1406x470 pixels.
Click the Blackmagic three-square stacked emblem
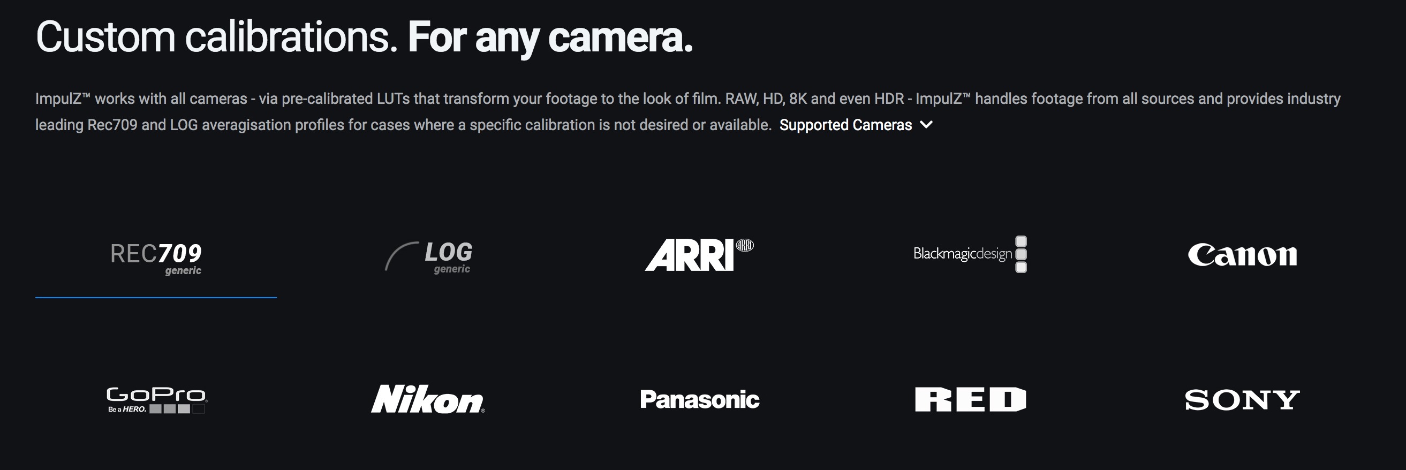[1021, 254]
